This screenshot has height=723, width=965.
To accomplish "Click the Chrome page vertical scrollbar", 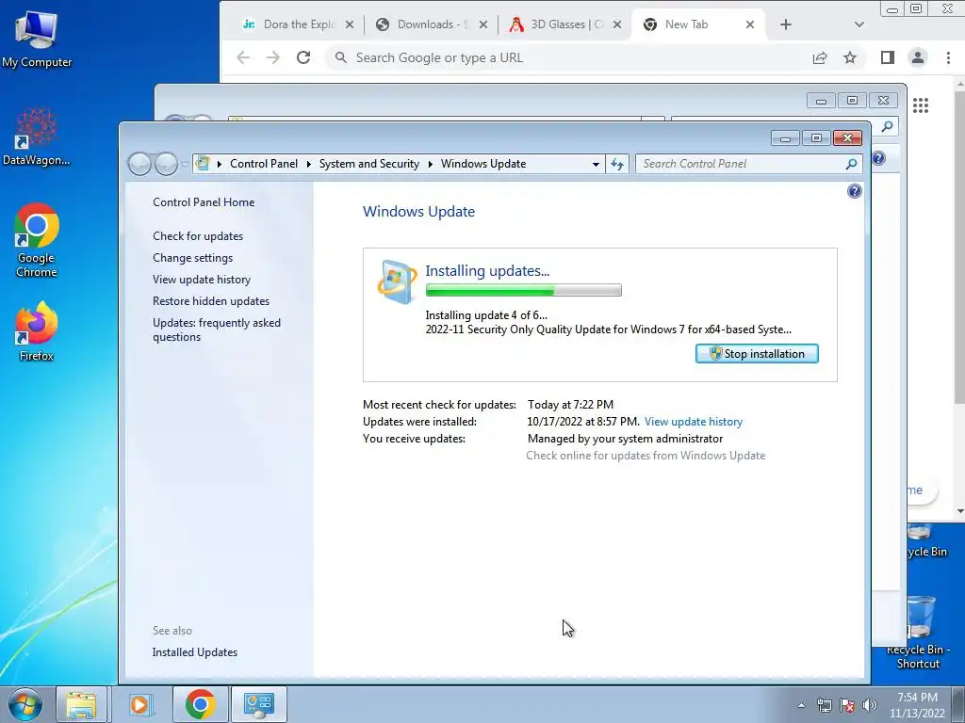I will pos(959,246).
